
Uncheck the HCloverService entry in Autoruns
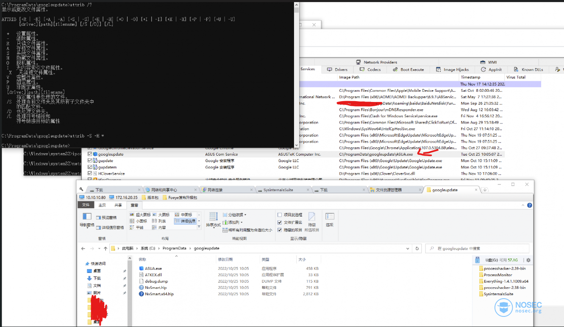pyautogui.click(x=89, y=173)
